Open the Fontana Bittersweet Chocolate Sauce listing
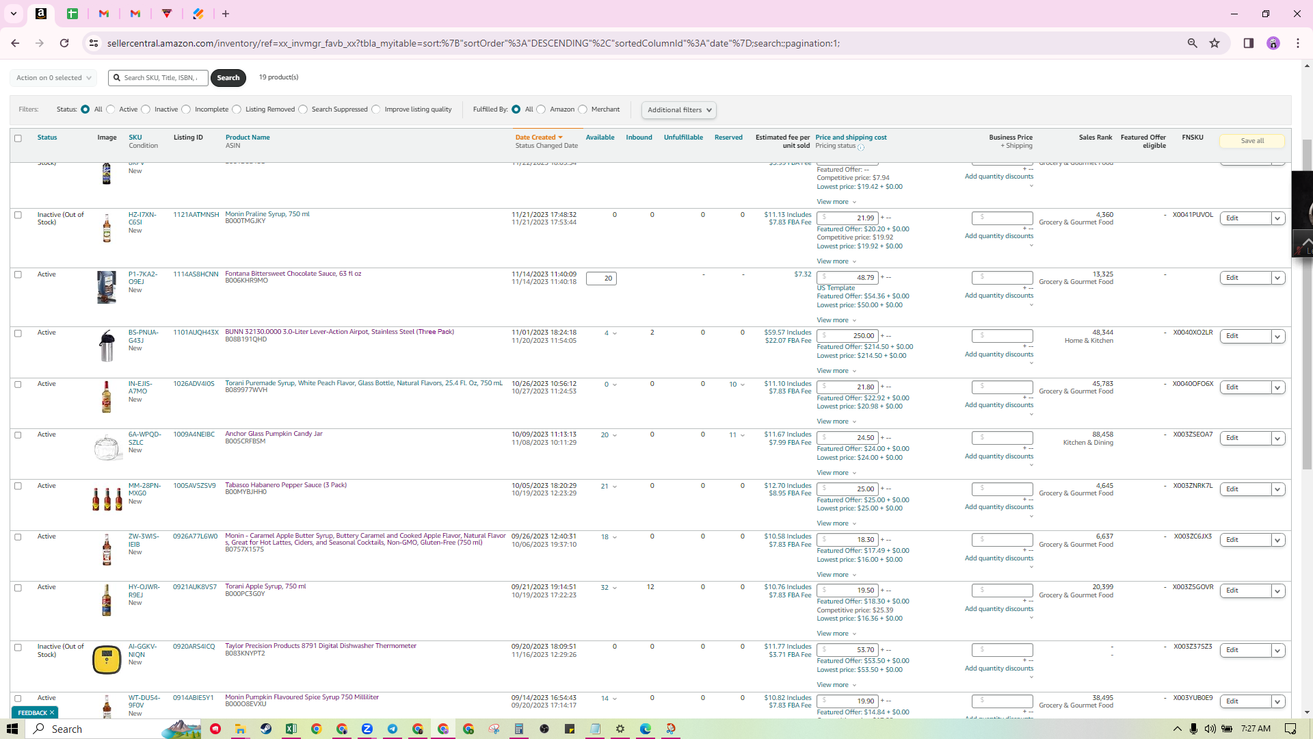 293,274
